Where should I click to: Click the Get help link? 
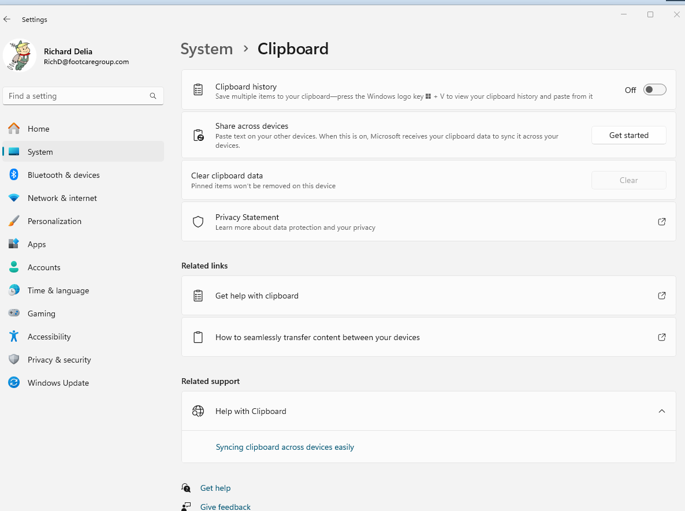click(215, 488)
